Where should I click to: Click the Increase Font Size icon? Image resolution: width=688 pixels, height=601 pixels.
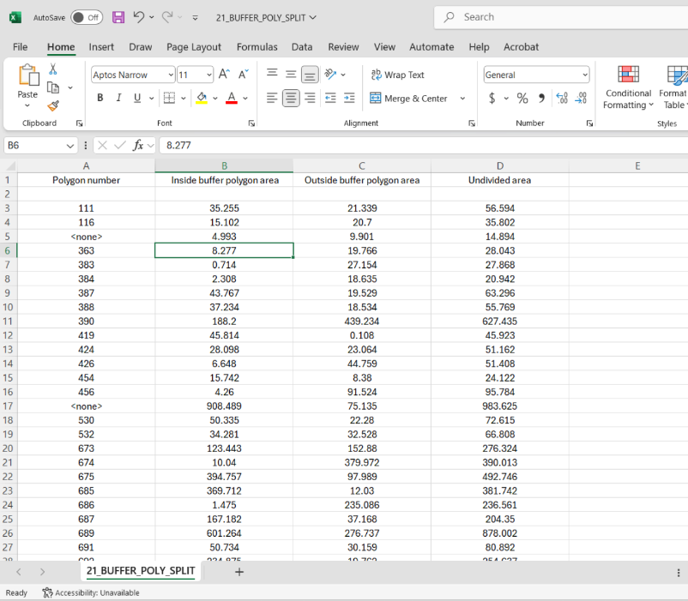point(224,75)
